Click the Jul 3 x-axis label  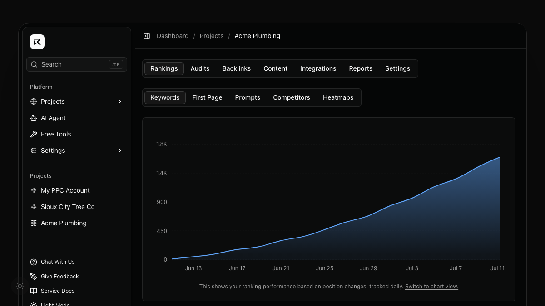click(412, 268)
